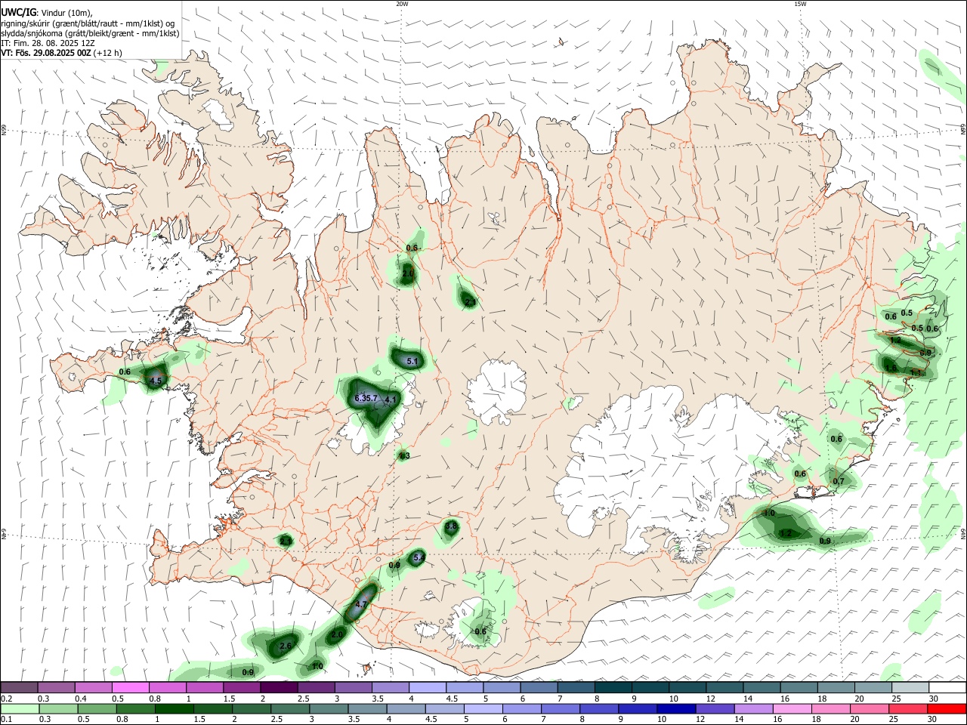967x725 pixels.
Task: Click the '5.4' precipitation value on the map
Action: point(419,557)
